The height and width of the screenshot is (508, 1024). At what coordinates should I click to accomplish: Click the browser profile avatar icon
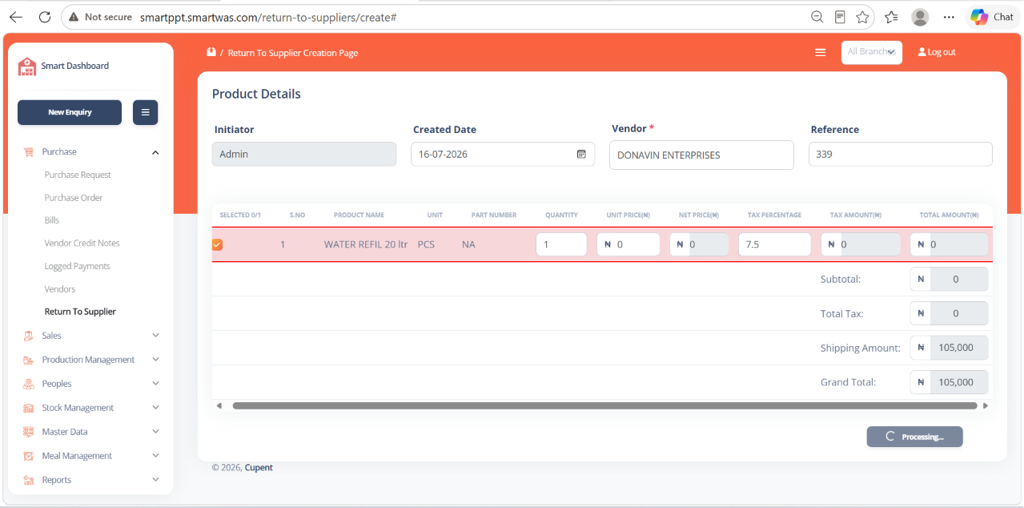click(x=920, y=17)
